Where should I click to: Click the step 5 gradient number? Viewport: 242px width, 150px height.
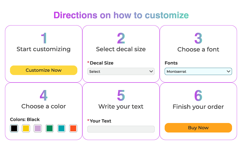click(x=121, y=95)
